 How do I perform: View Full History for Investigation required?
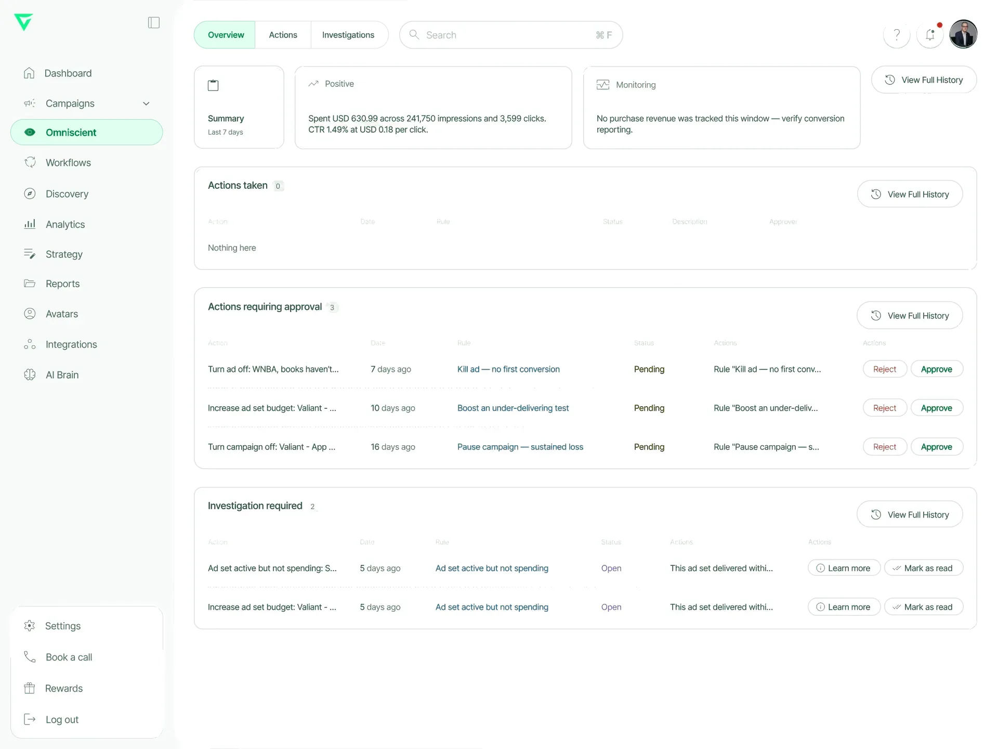910,514
